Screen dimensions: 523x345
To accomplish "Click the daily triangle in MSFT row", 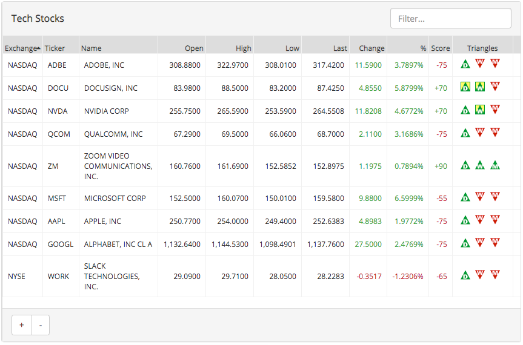I will coord(465,197).
